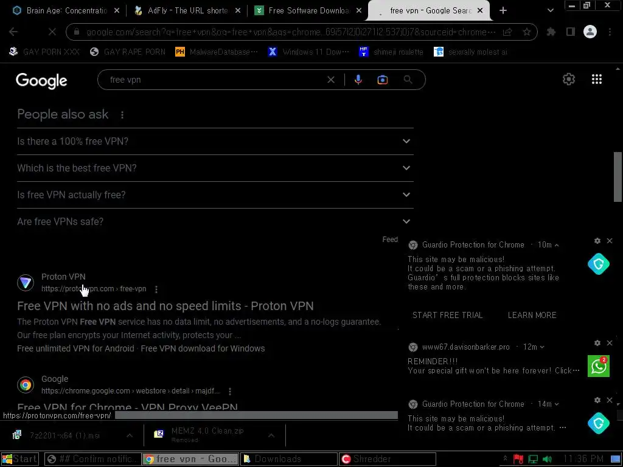Viewport: 623px width, 467px height.
Task: Open download options for 7z2201-x64 msi
Action: click(x=130, y=435)
